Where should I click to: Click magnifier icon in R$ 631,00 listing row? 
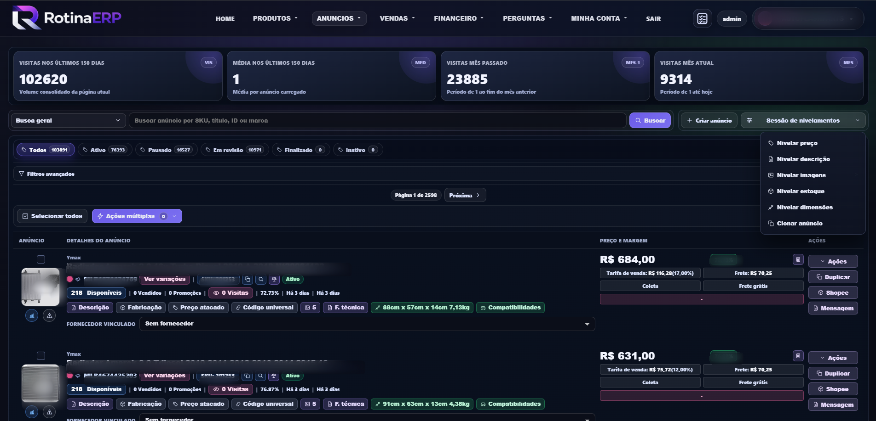tap(261, 376)
